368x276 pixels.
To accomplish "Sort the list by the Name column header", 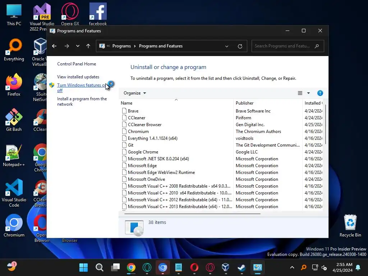I will click(x=176, y=103).
